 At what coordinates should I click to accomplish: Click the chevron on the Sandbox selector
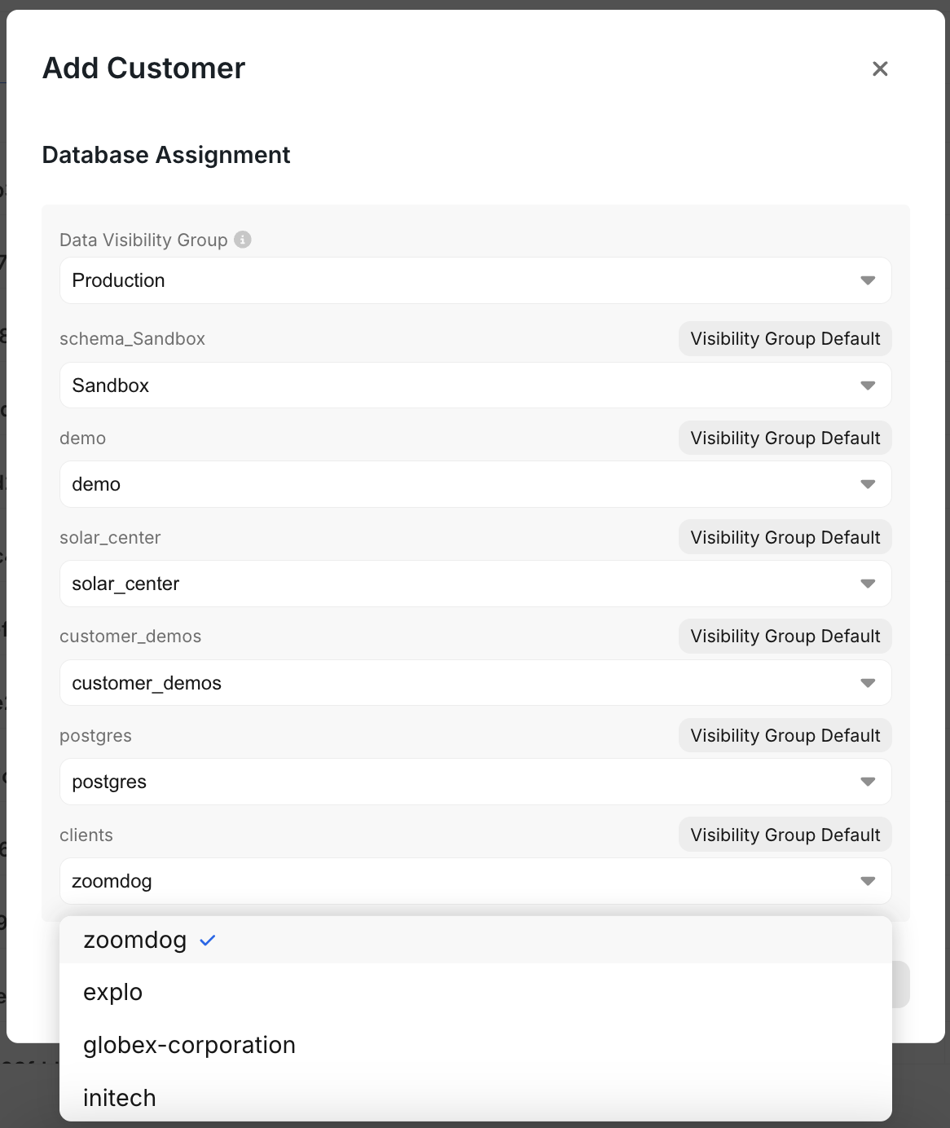868,386
